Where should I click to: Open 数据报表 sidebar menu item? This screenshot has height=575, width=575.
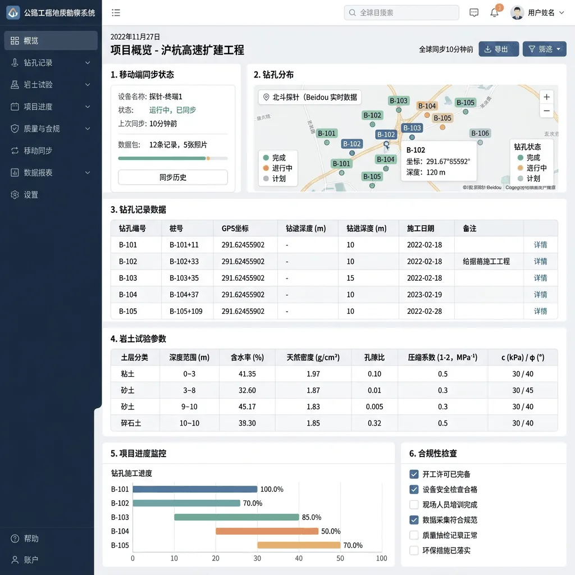(51, 173)
